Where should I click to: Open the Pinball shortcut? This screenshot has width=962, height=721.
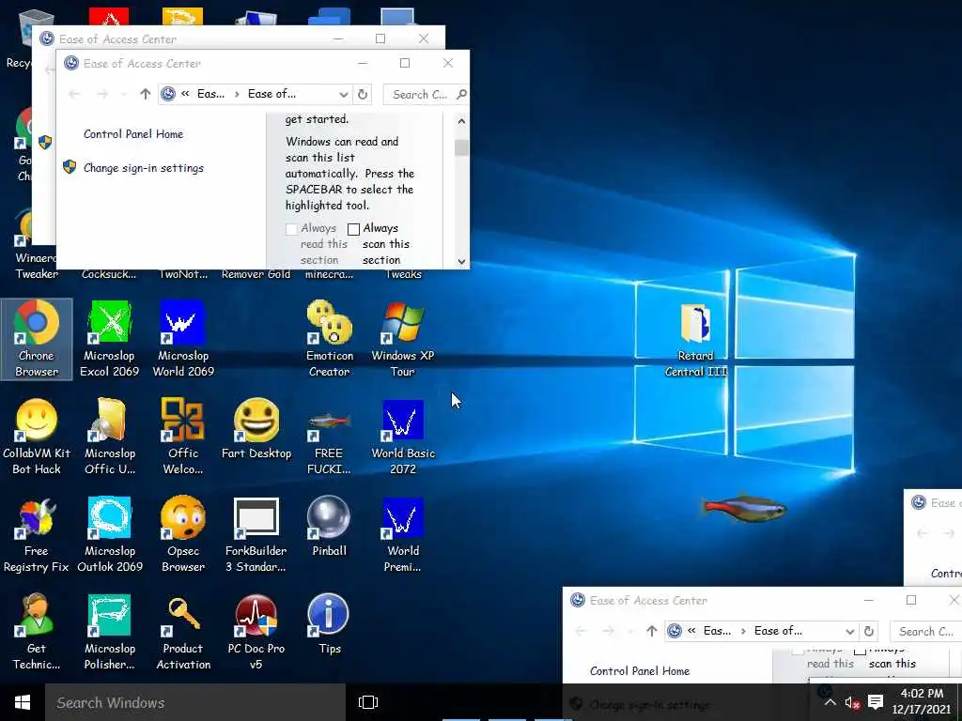330,526
